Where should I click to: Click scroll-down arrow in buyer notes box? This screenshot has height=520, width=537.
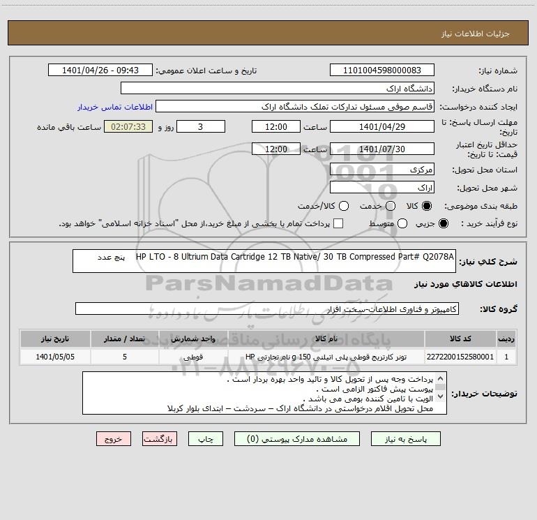pos(441,396)
